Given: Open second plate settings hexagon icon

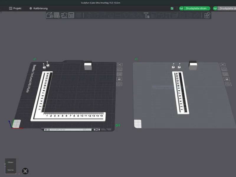Looking at the screenshot, I should point(228,84).
